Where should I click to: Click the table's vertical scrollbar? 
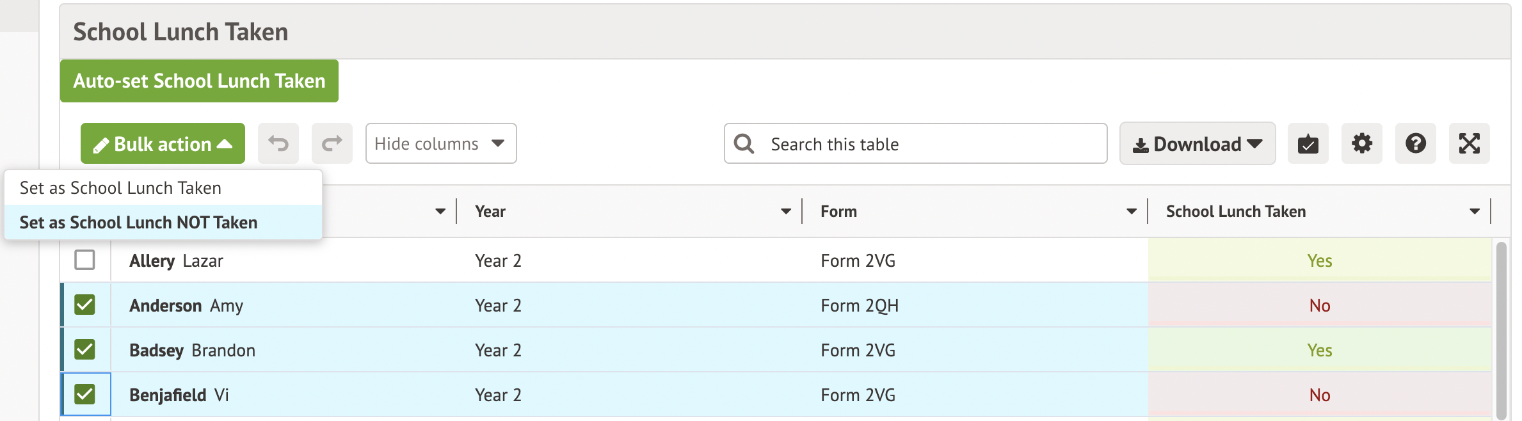coord(1501,330)
